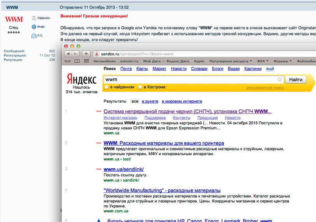Viewport: 316px width, 222px height.
Task: Tick the 'в Костроме' checkbox
Action: [x=140, y=87]
